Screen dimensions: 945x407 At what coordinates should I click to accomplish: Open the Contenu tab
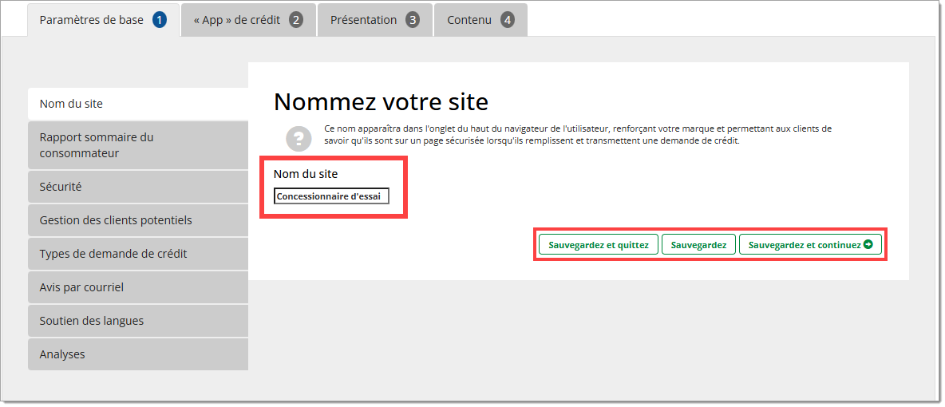click(x=469, y=20)
